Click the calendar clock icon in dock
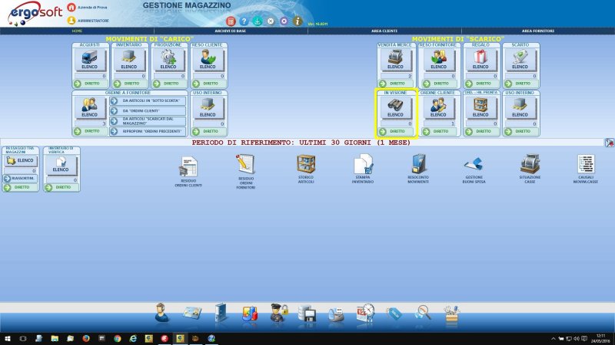Screen dimensions: 615x345 pyautogui.click(x=365, y=313)
